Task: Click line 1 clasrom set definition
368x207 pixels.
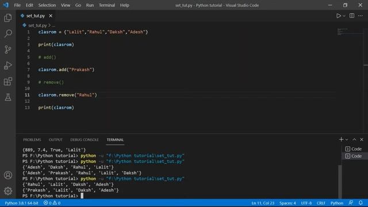Action: (93, 32)
